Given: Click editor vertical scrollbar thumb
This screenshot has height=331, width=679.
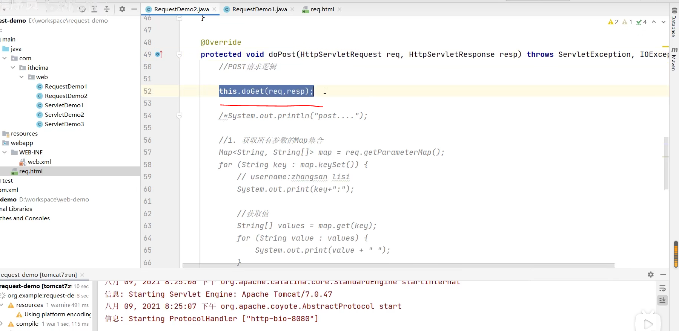Looking at the screenshot, I should [x=666, y=163].
